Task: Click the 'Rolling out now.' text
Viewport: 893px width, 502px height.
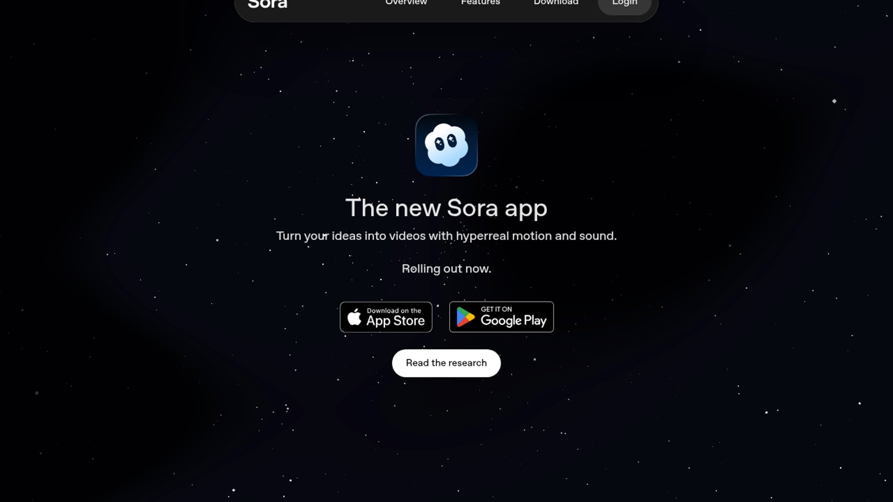Action: 446,269
